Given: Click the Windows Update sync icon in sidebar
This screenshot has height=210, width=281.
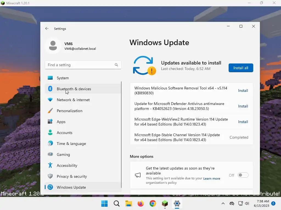Looking at the screenshot, I should tap(50, 187).
